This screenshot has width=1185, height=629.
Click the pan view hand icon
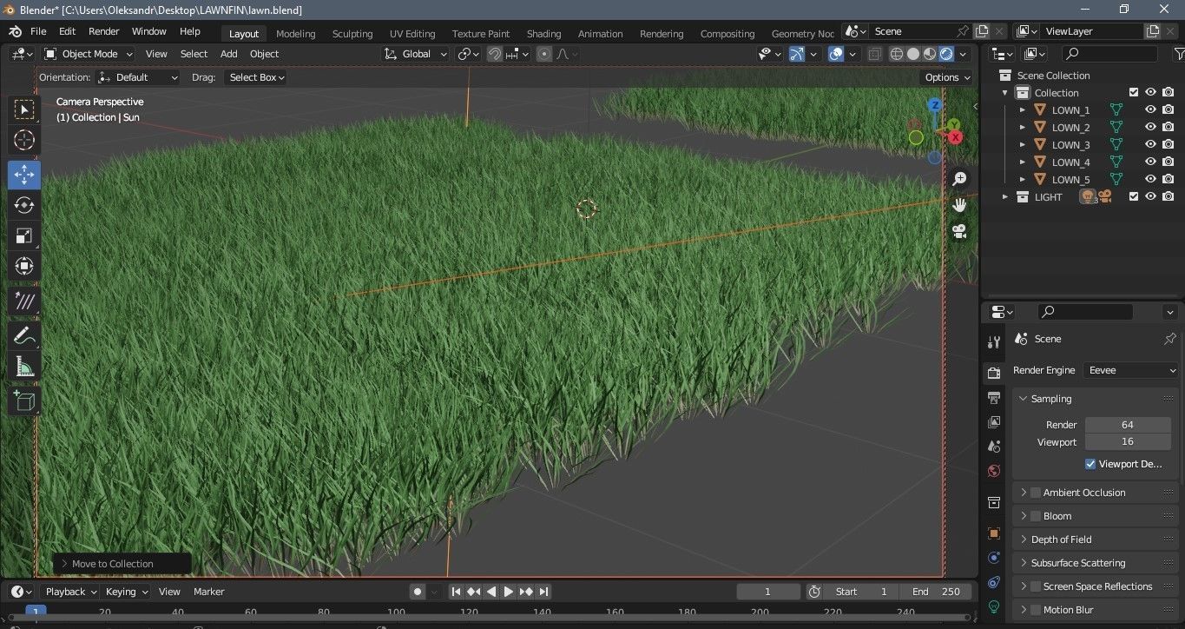tap(959, 205)
